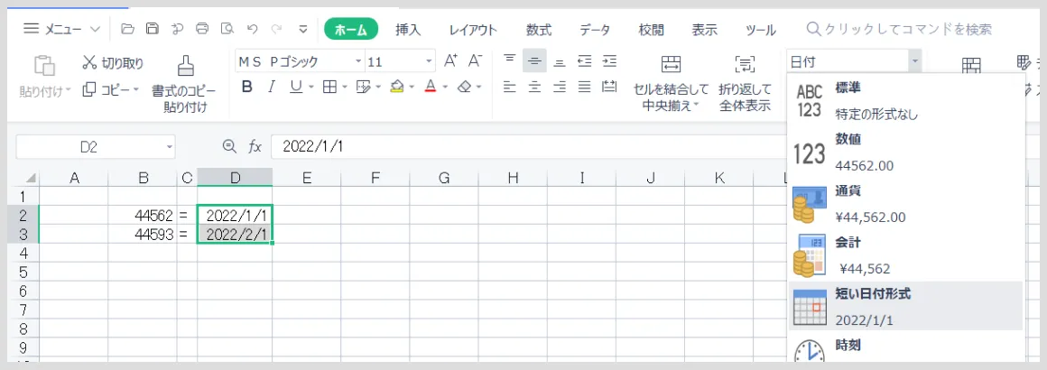Open the file folder icon in quick toolbar

tap(127, 29)
